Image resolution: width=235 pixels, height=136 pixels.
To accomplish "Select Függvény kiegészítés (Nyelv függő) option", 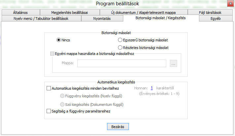I will point(62,96).
